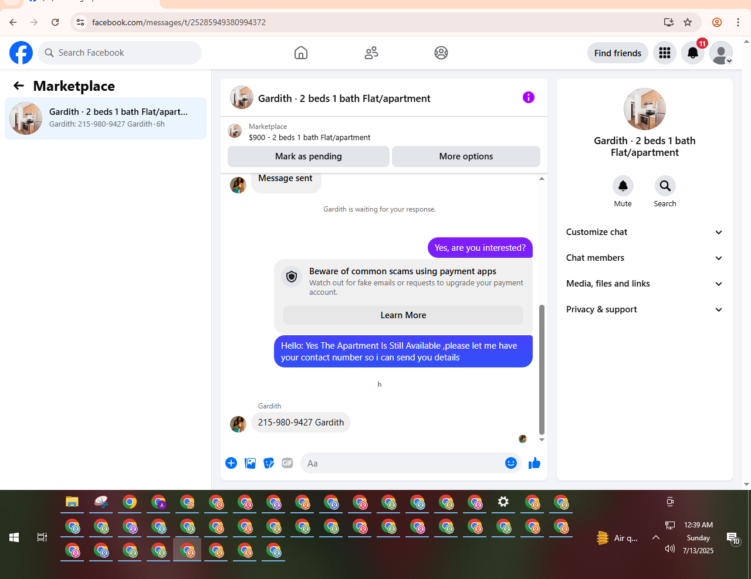
Task: Open File Explorer from the taskbar
Action: (x=72, y=502)
